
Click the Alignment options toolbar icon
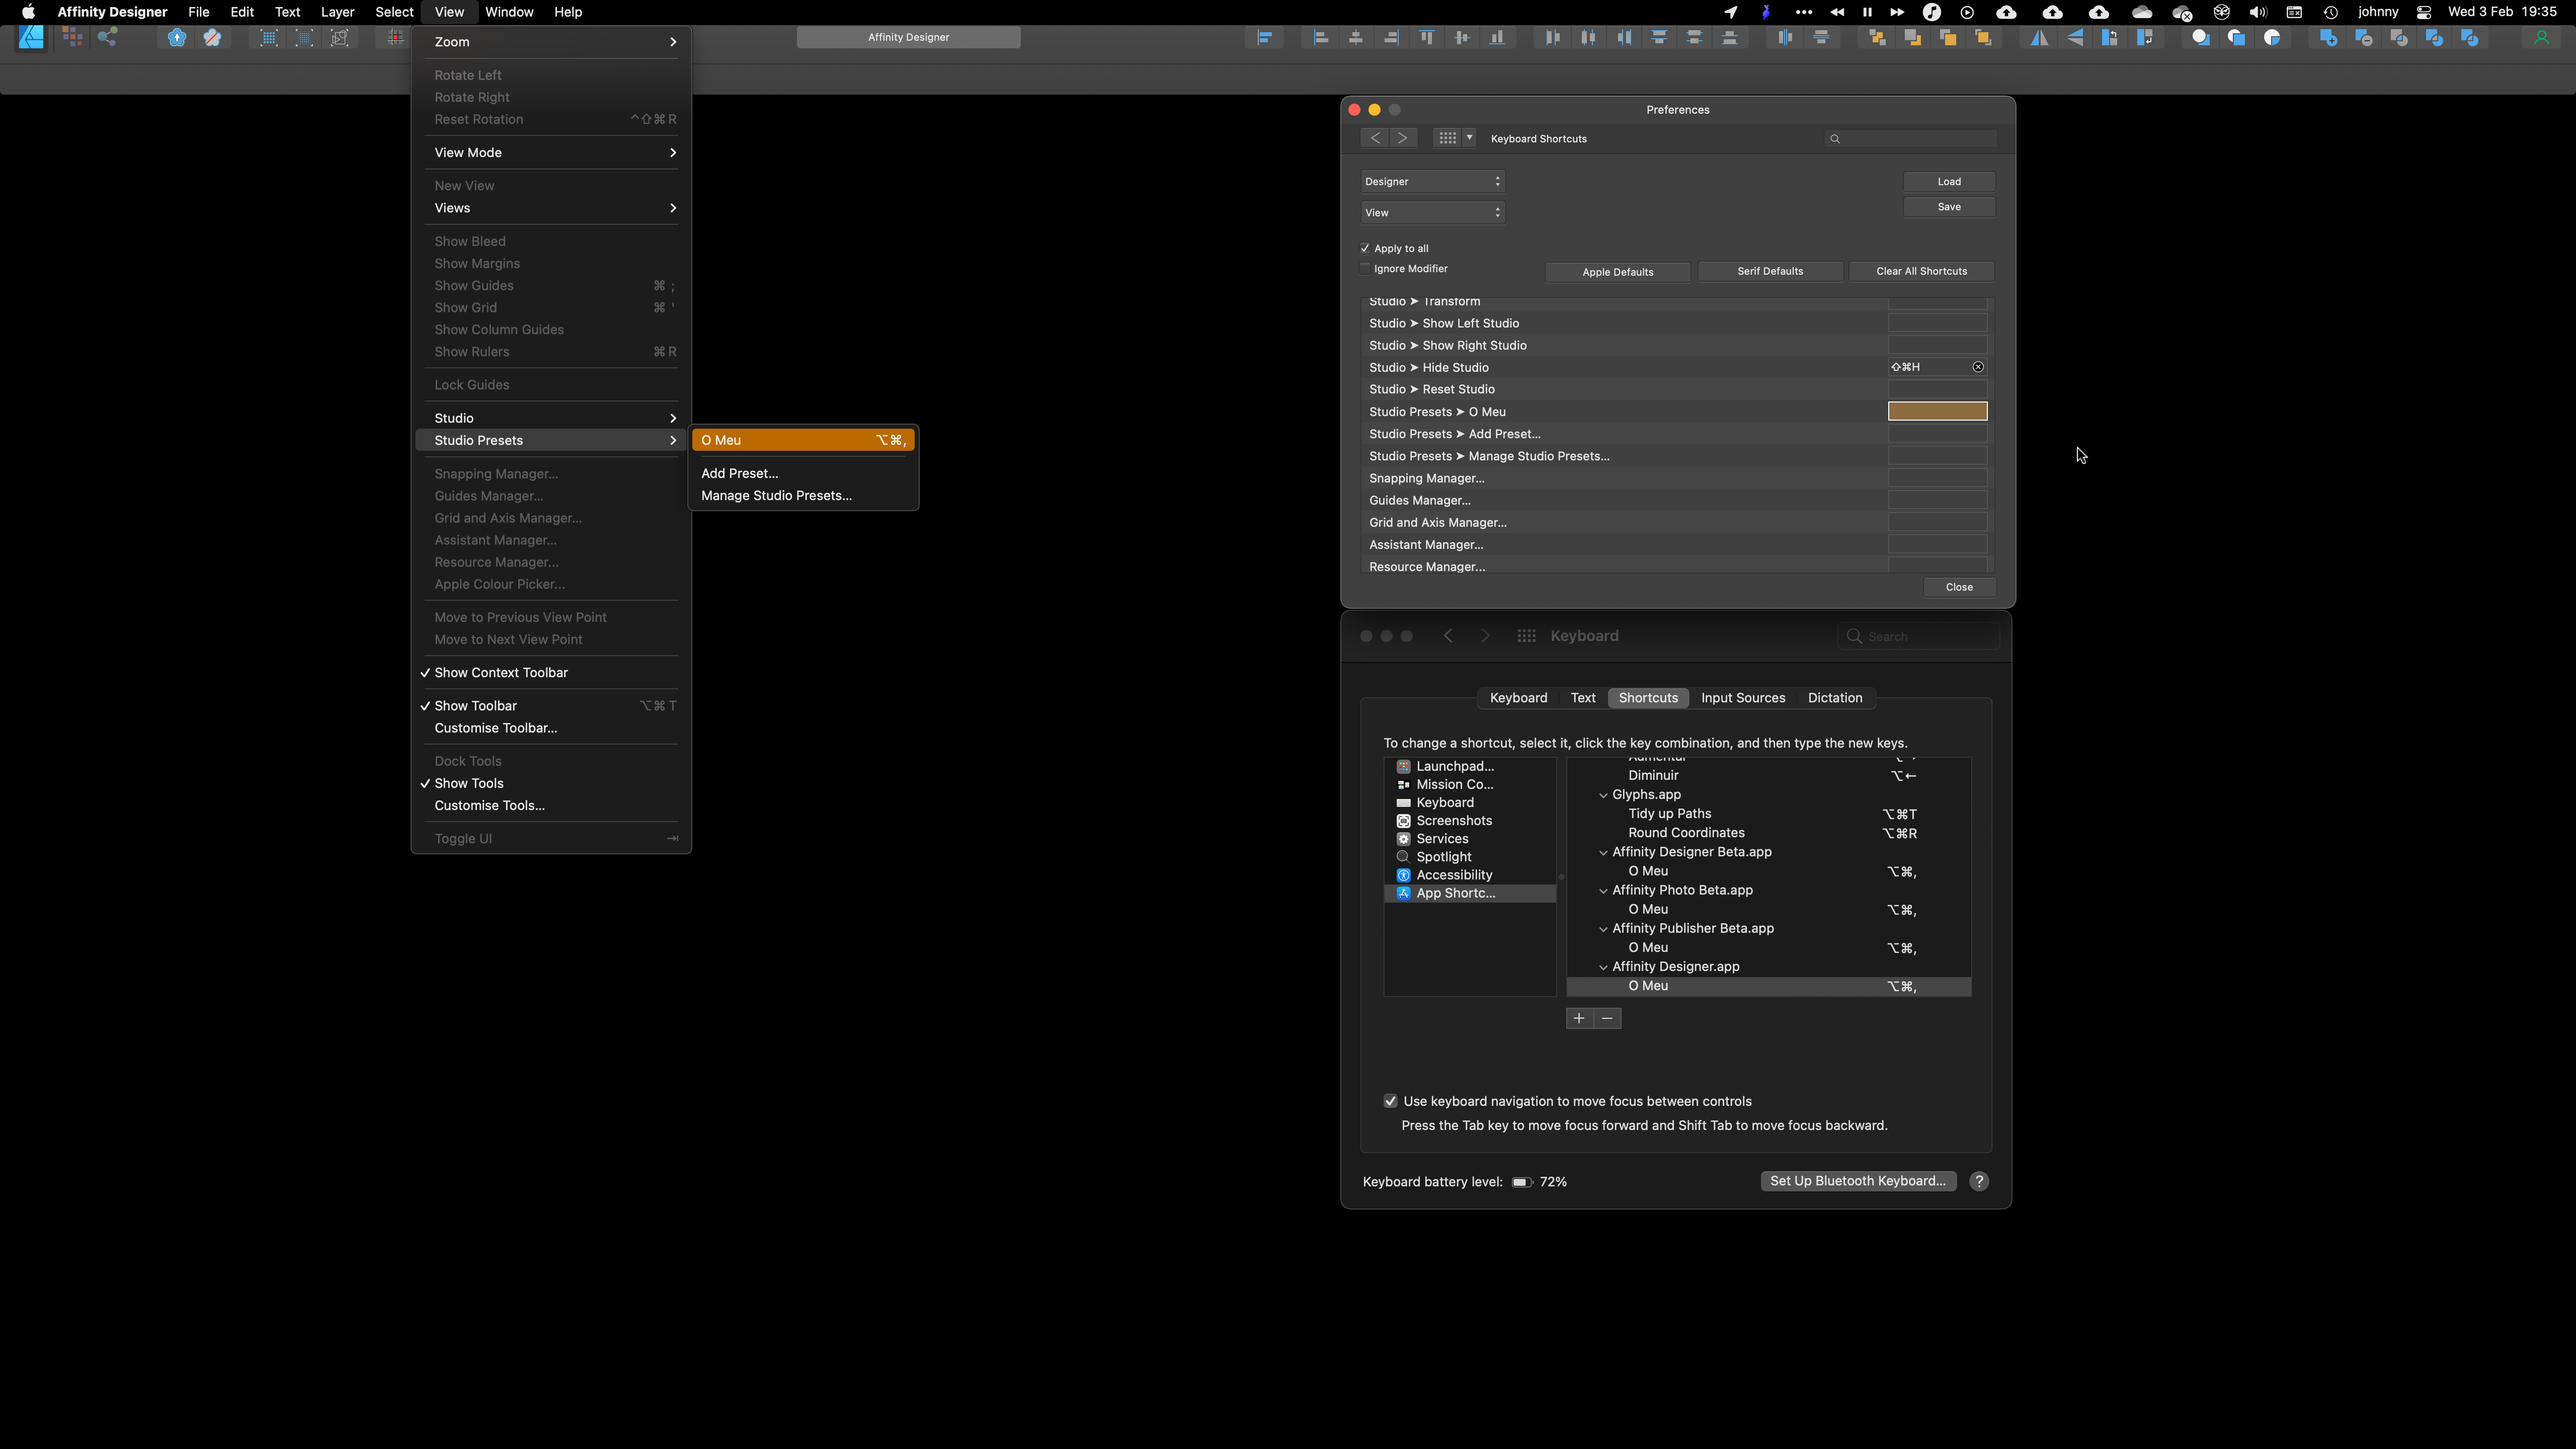[1265, 38]
